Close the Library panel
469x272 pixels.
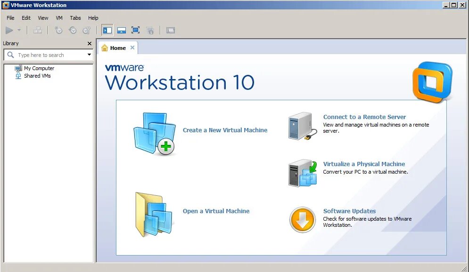(90, 44)
